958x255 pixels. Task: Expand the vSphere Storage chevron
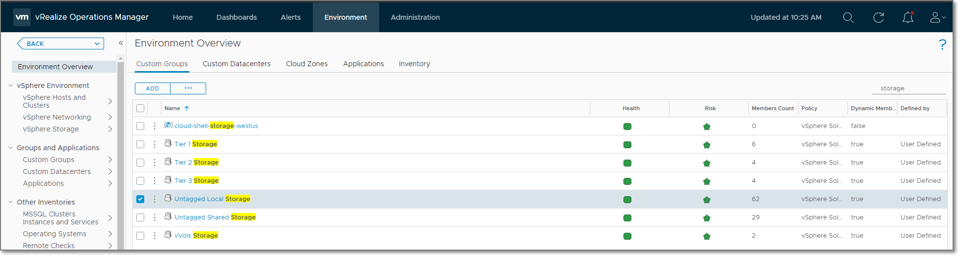click(110, 129)
